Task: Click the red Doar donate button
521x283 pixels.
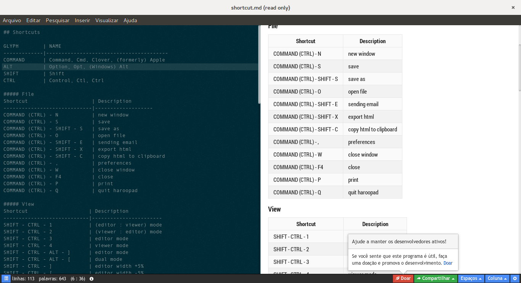Action: click(403, 279)
